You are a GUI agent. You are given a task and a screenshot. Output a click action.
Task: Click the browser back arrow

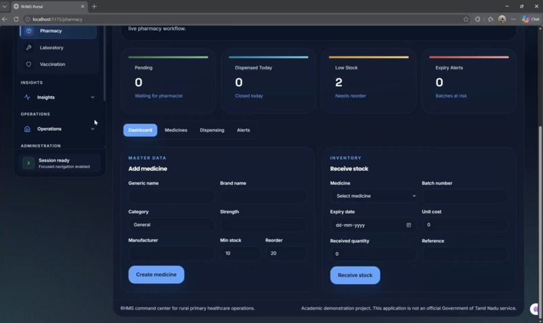pos(5,19)
